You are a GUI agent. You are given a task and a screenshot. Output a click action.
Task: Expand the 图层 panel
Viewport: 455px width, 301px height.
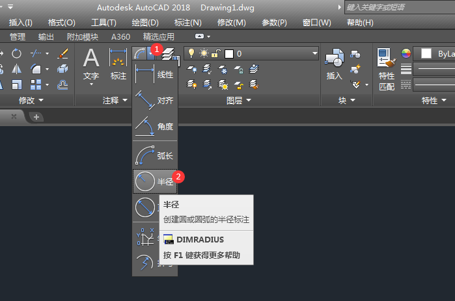coord(239,100)
